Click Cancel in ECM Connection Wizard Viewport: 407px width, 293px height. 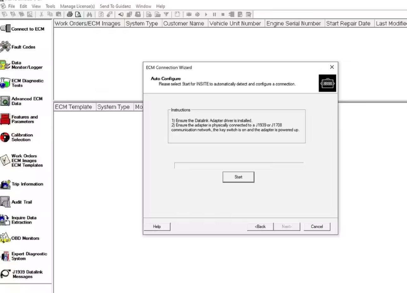[x=317, y=226]
